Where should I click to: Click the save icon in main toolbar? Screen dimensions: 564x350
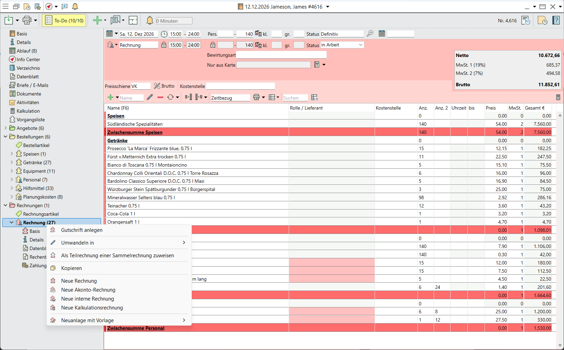[x=9, y=21]
